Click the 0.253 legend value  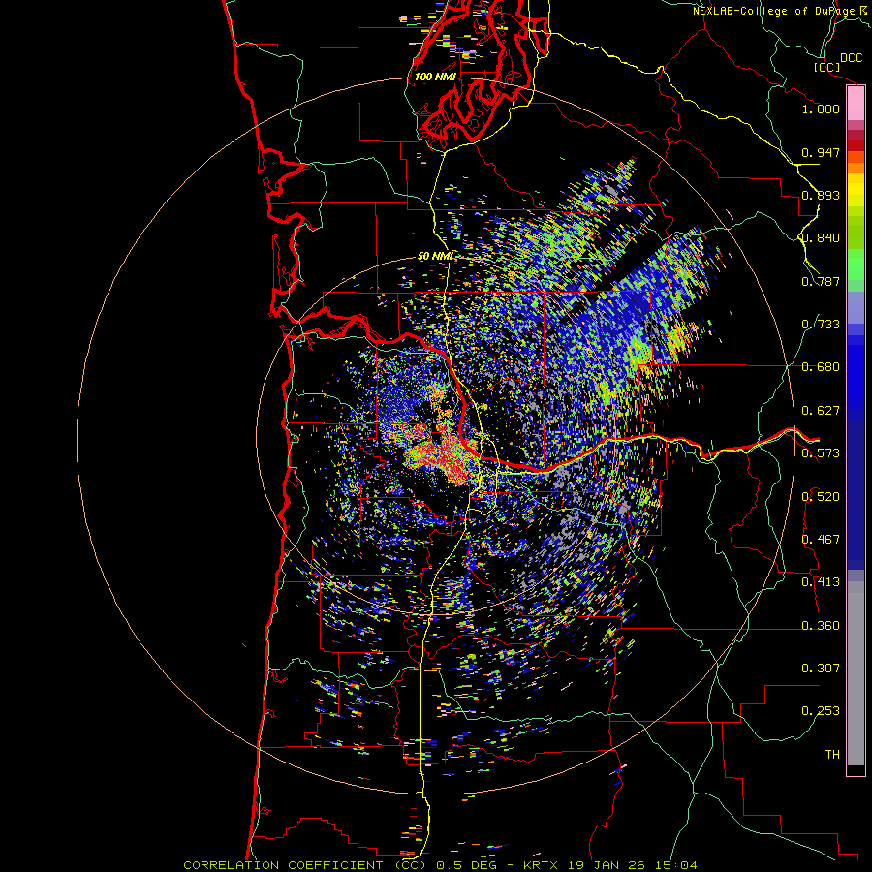pyautogui.click(x=821, y=711)
